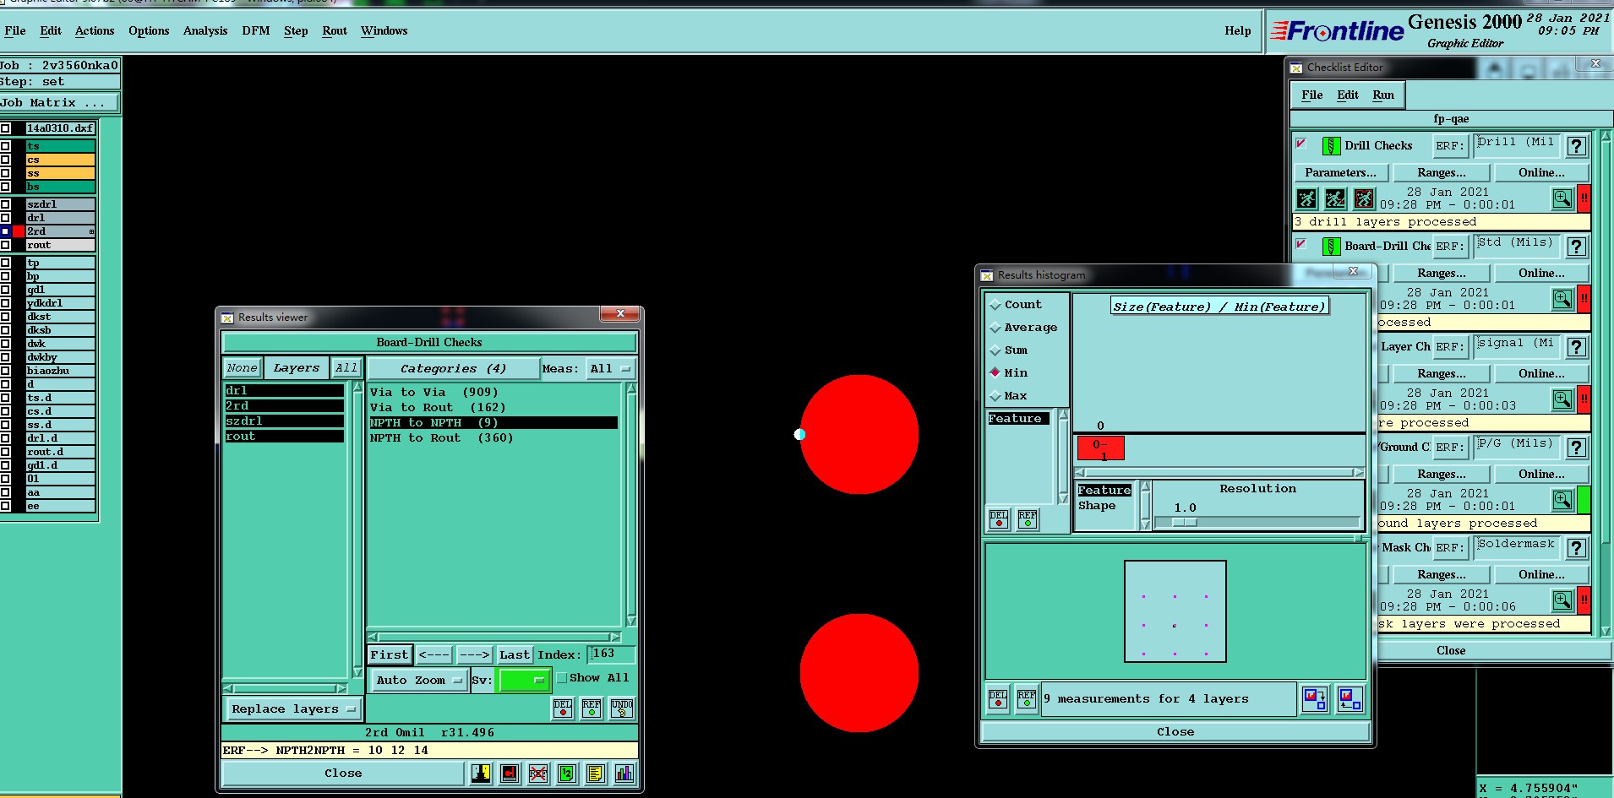Open Drill Checks results magnifier icon
This screenshot has height=798, width=1614.
[x=1562, y=198]
